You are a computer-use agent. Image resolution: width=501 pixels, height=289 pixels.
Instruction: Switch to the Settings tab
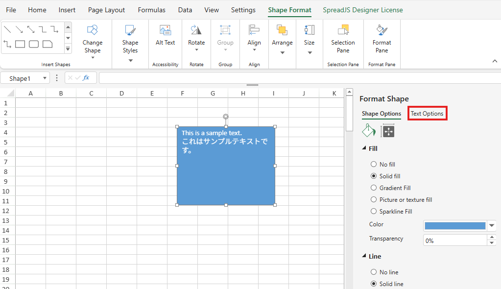click(x=243, y=10)
